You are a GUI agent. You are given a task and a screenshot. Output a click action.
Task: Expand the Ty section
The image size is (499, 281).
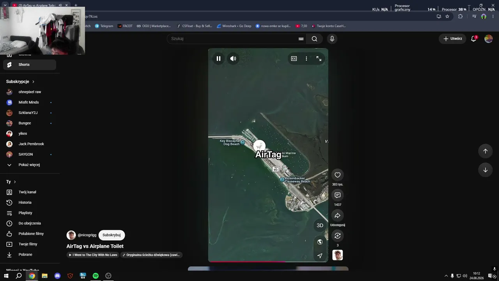click(x=11, y=182)
